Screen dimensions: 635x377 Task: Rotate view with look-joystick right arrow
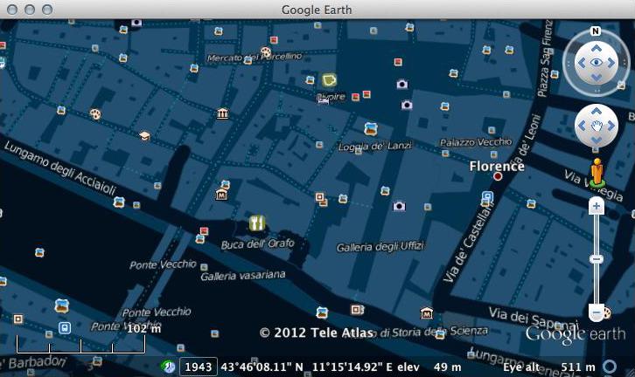[x=611, y=63]
